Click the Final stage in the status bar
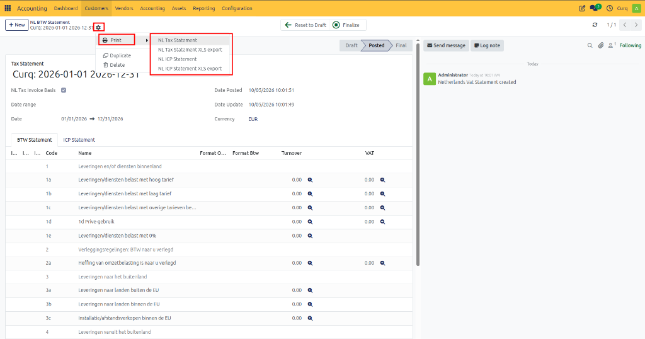 tap(401, 45)
